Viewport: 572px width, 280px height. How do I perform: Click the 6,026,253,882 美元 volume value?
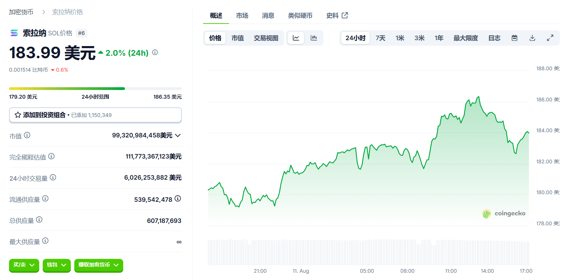153,178
